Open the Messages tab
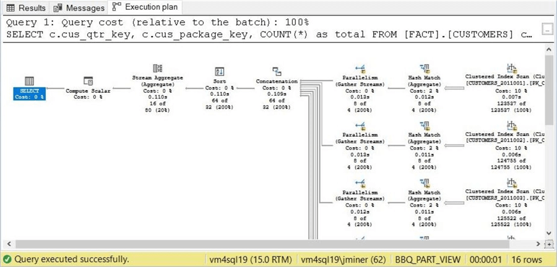 (x=79, y=7)
